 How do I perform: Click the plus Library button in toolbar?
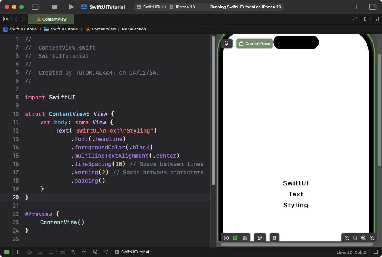click(356, 7)
